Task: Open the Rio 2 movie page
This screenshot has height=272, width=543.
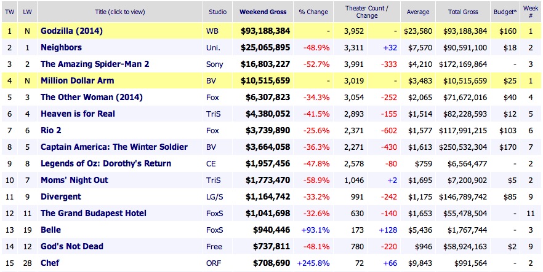Action: (x=50, y=130)
